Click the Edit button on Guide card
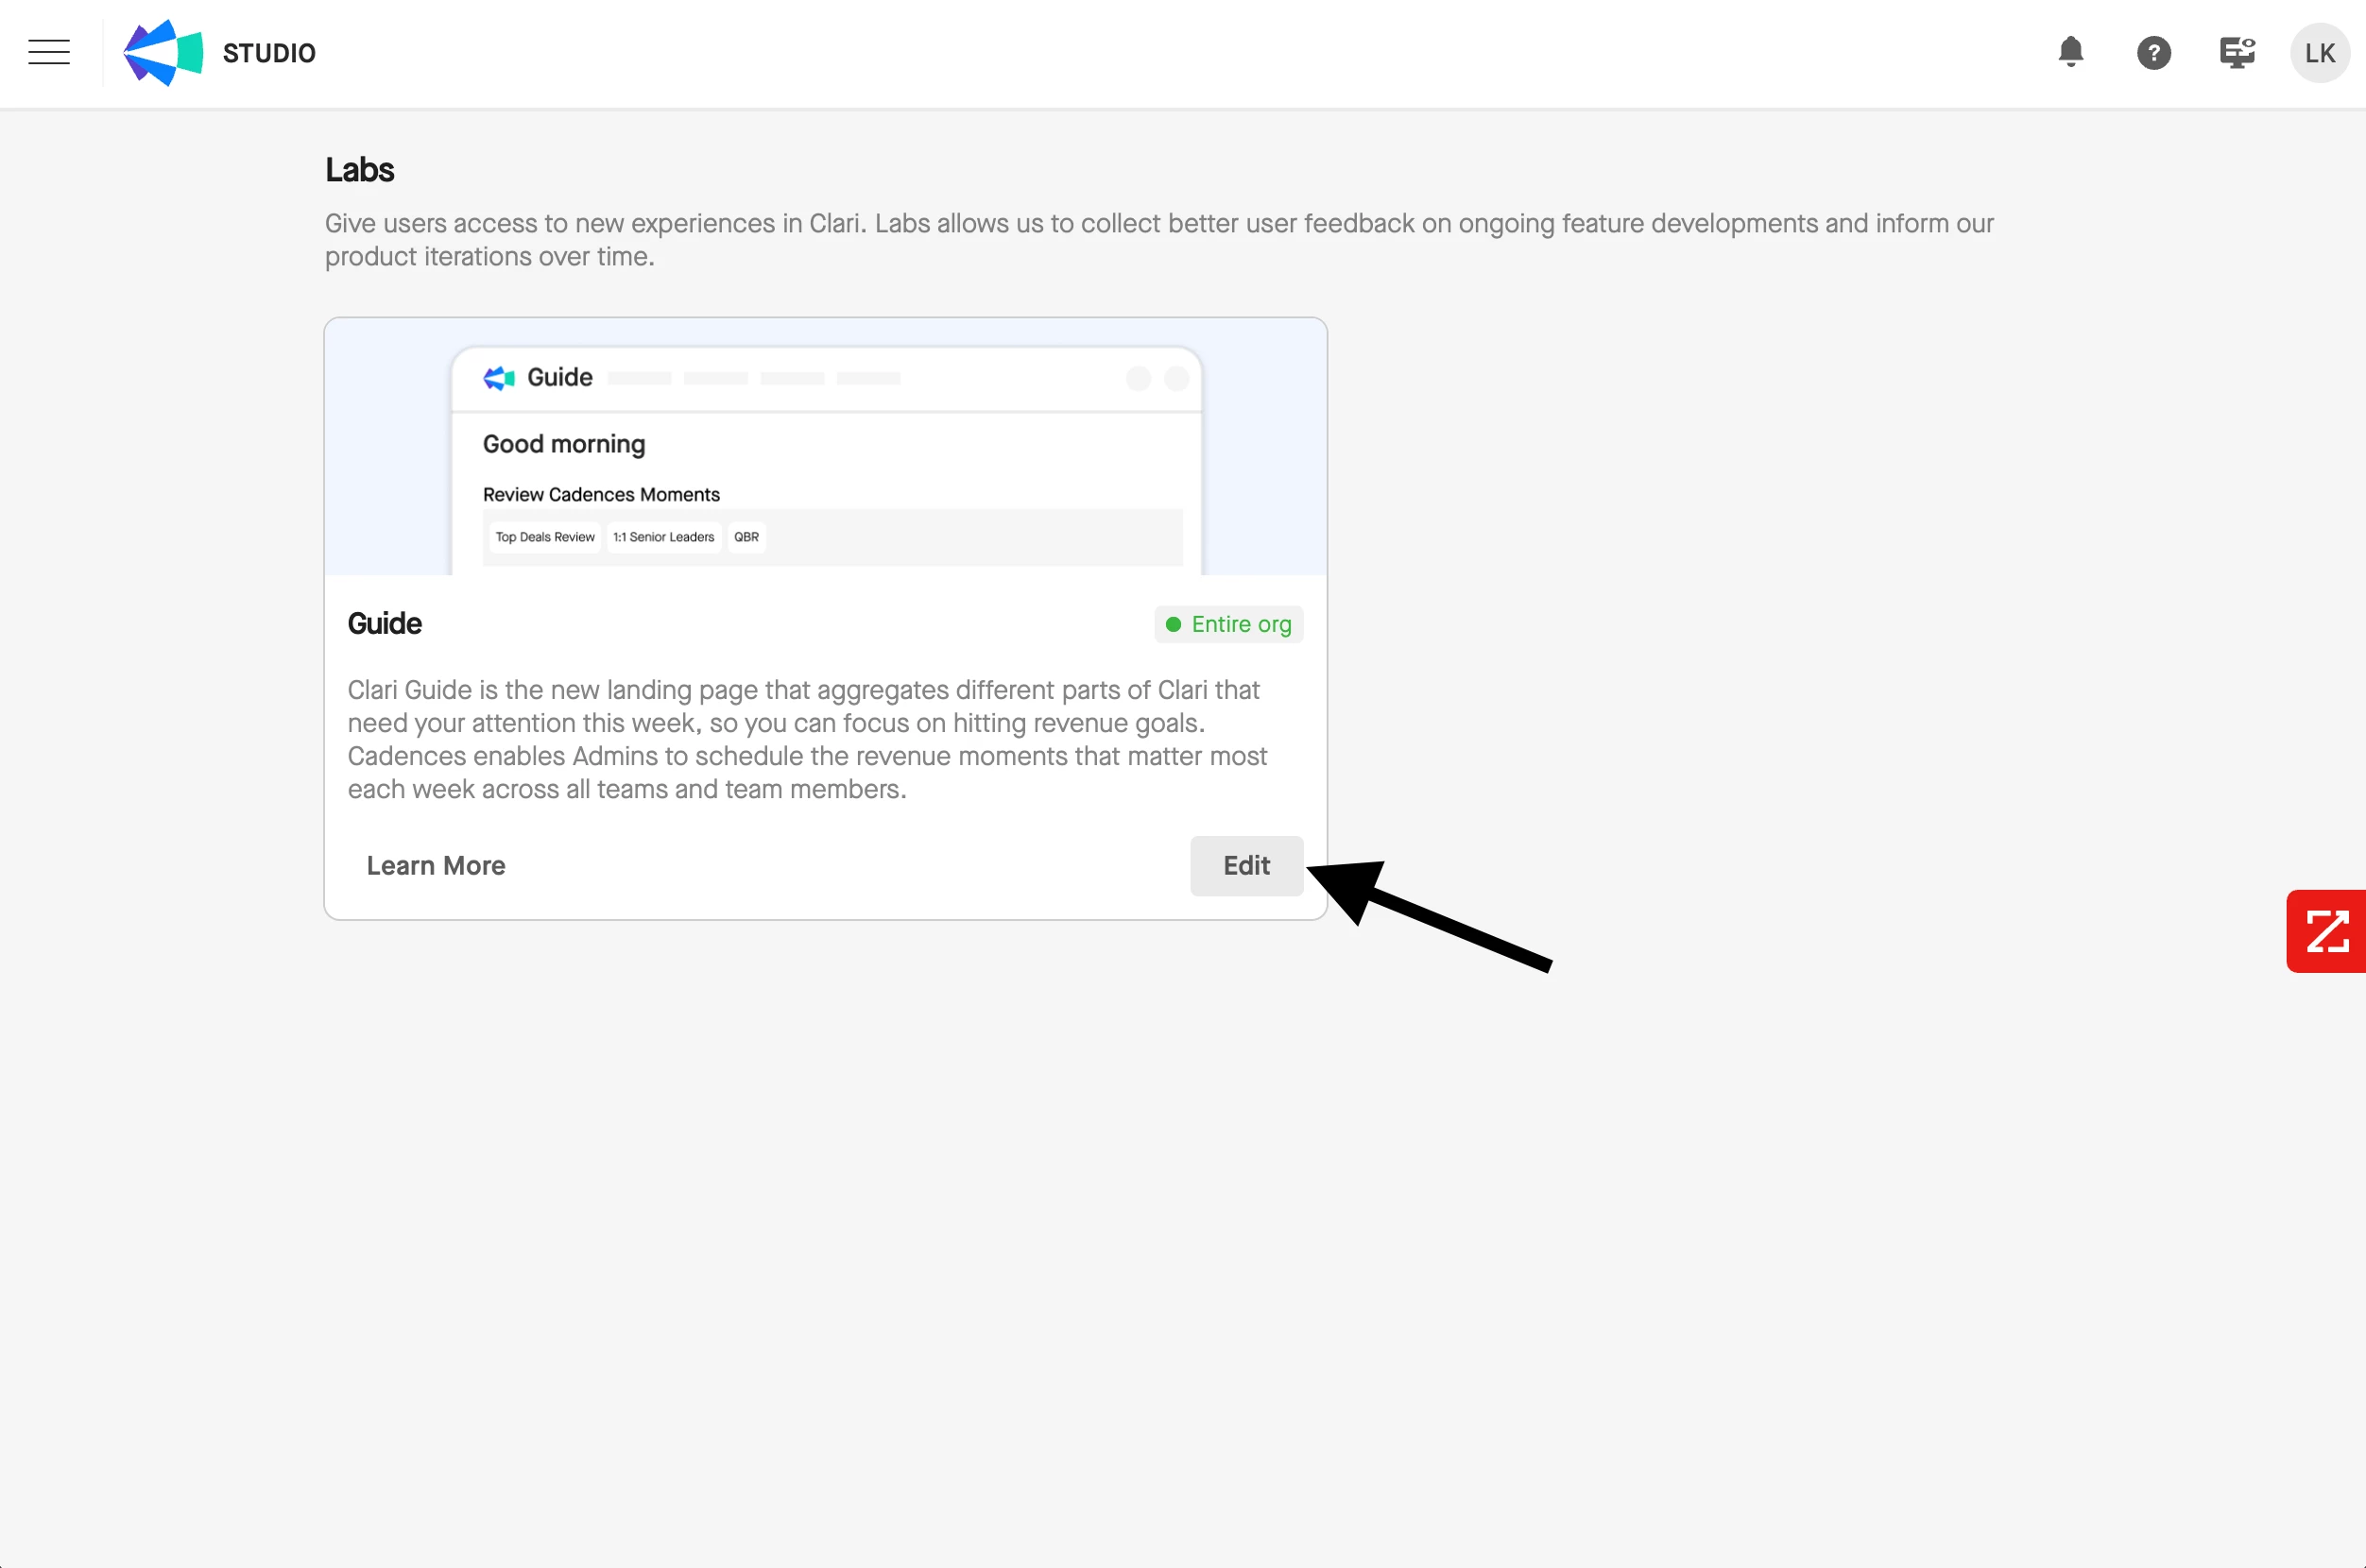2366x1568 pixels. pyautogui.click(x=1245, y=865)
